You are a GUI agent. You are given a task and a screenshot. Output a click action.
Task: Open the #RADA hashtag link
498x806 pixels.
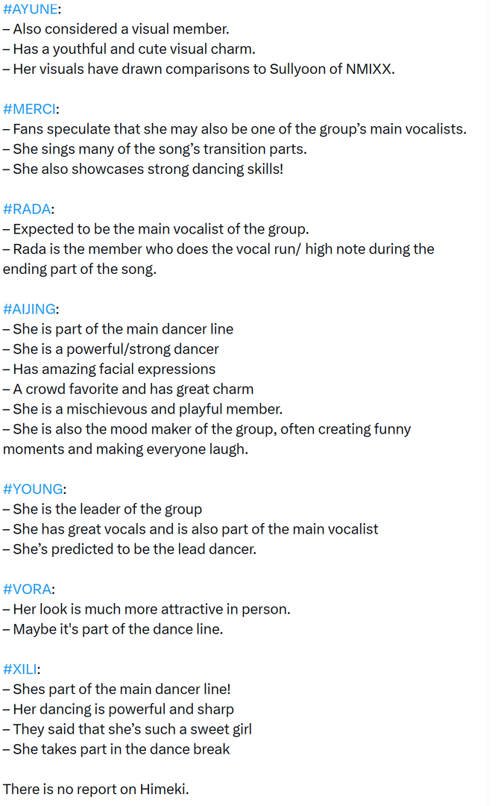pos(27,209)
